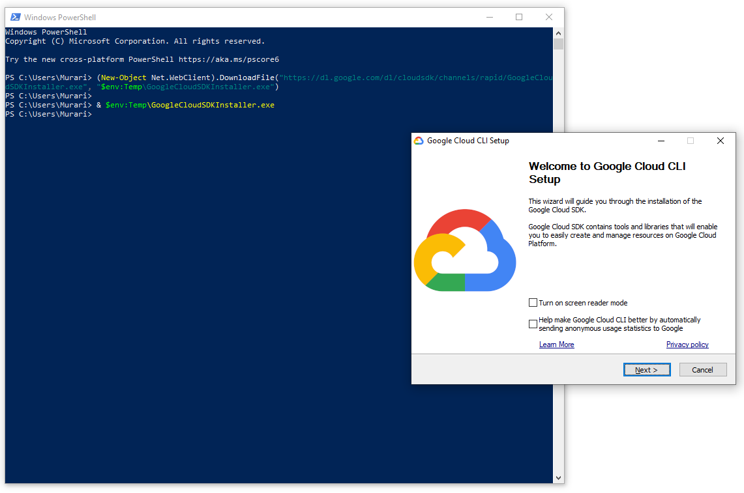Click the Windows PowerShell title bar
This screenshot has width=744, height=493.
coord(261,17)
